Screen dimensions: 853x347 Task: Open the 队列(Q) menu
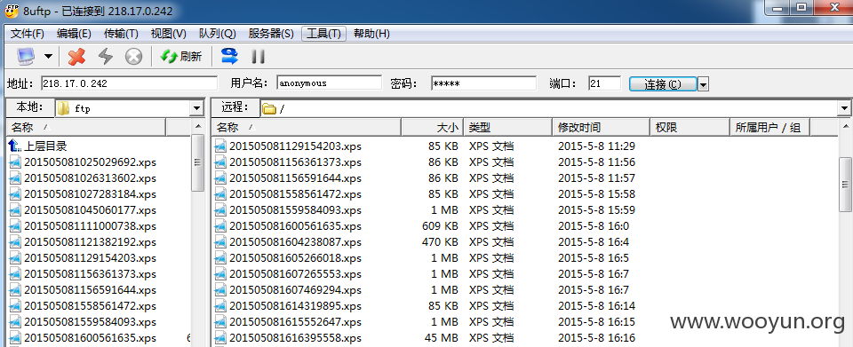coord(217,34)
